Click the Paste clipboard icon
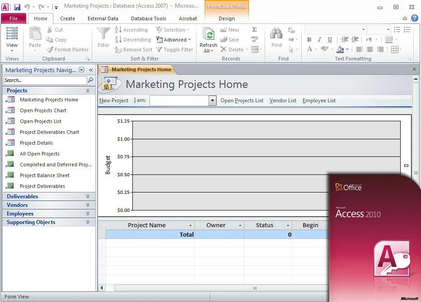The width and height of the screenshot is (421, 302). [x=35, y=33]
